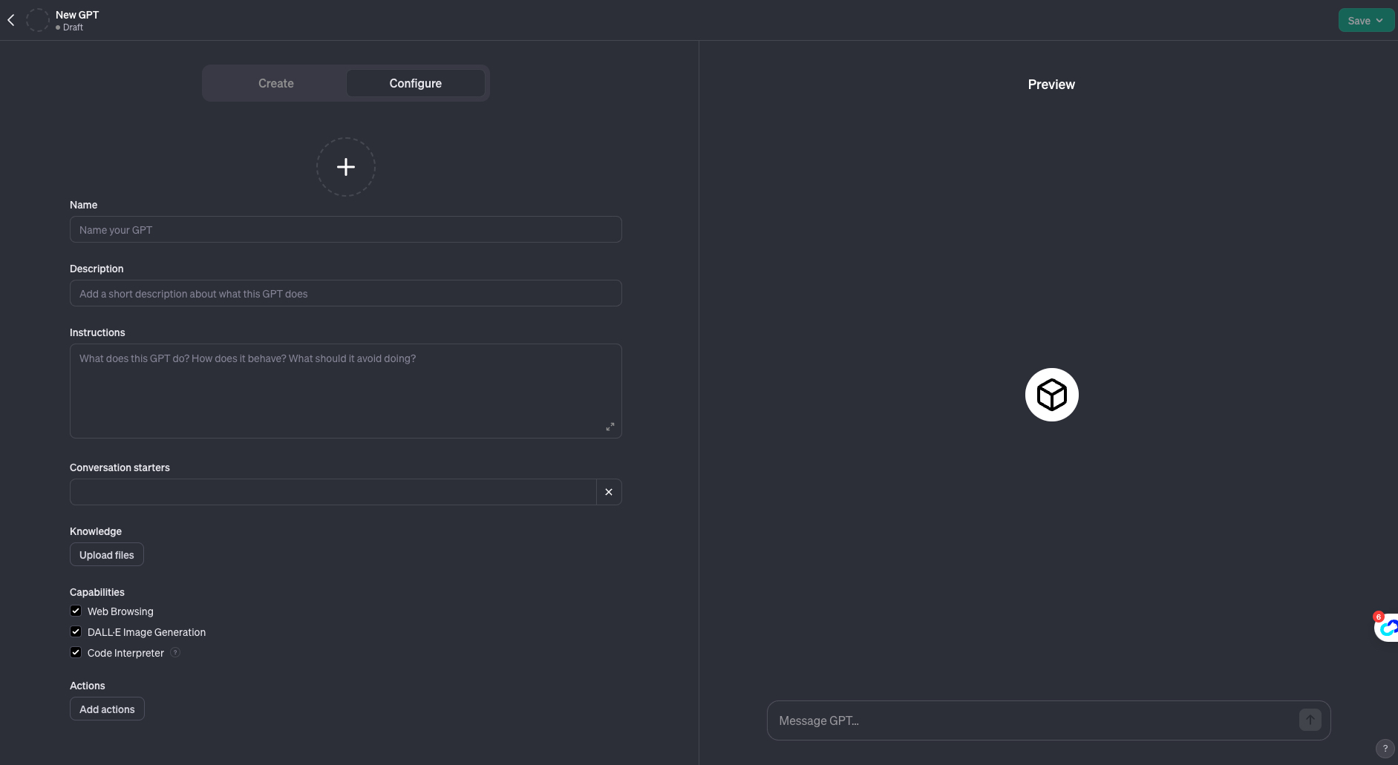Viewport: 1398px width, 765px height.
Task: Click the Add actions button
Action: [x=107, y=709]
